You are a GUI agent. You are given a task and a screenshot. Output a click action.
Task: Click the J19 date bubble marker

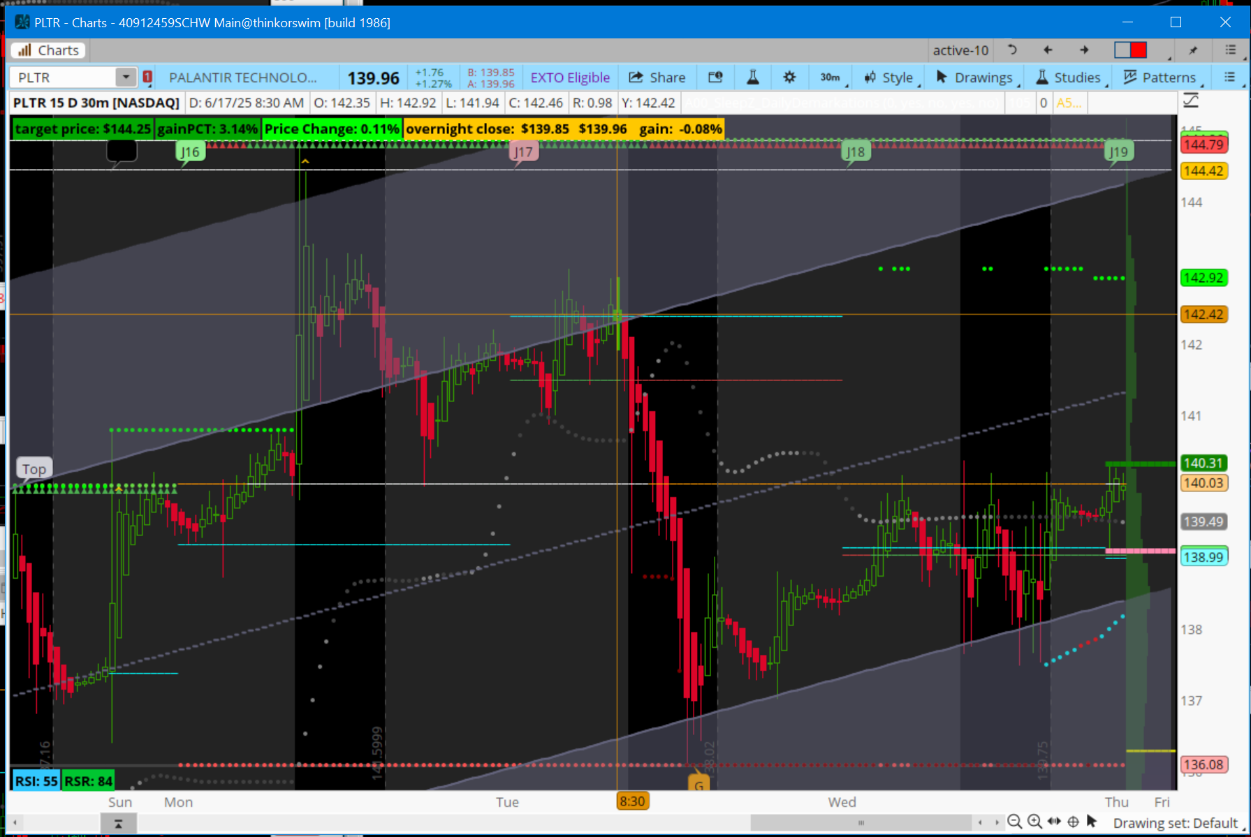(x=1119, y=152)
